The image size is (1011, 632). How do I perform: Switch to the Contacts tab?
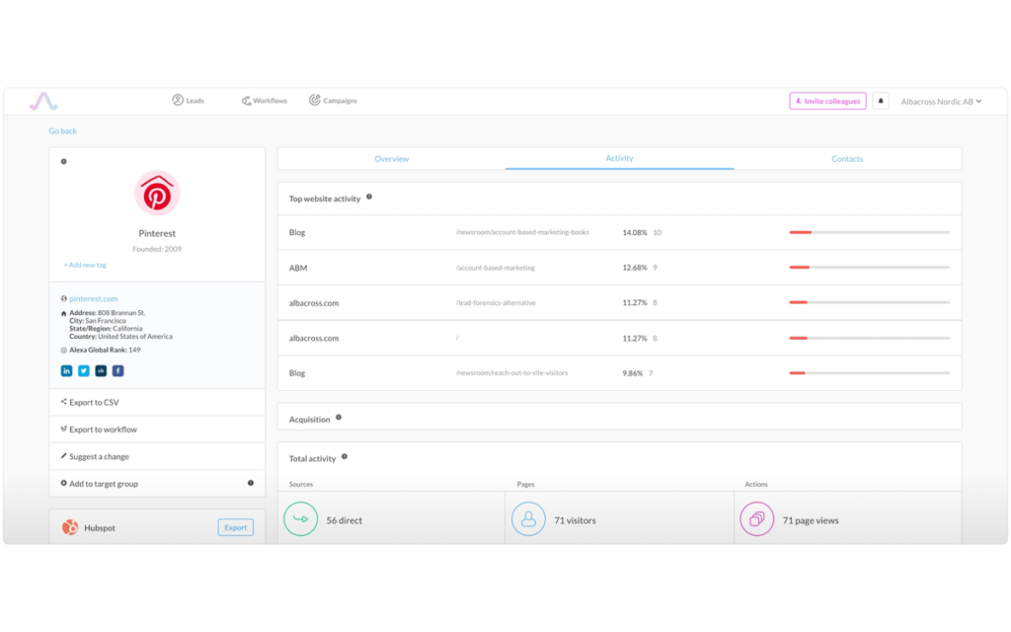point(847,159)
